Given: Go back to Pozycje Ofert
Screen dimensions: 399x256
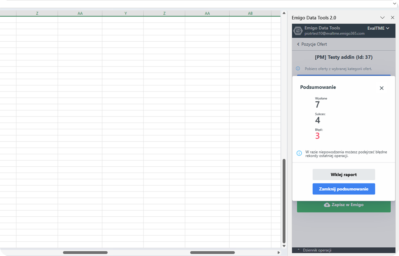Looking at the screenshot, I should click(x=312, y=44).
